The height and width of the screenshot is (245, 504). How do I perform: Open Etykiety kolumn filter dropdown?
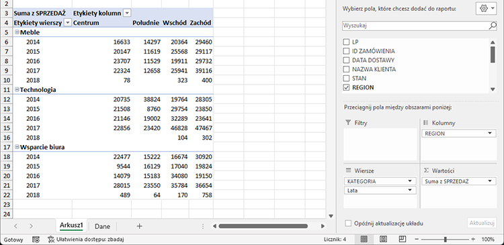[127, 13]
